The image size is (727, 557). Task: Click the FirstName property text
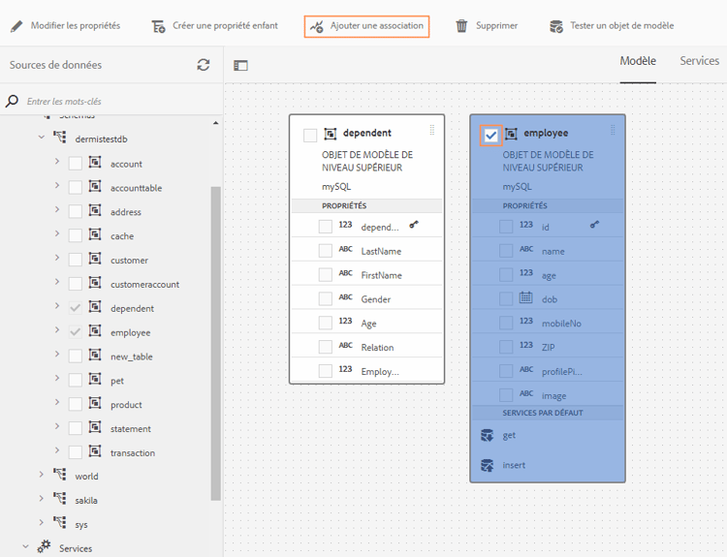click(382, 275)
